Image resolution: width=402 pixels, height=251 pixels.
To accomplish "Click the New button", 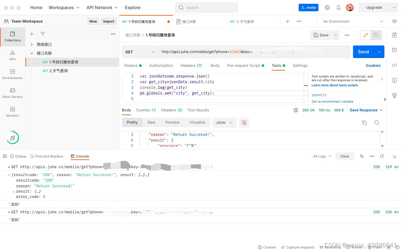I will point(93,21).
